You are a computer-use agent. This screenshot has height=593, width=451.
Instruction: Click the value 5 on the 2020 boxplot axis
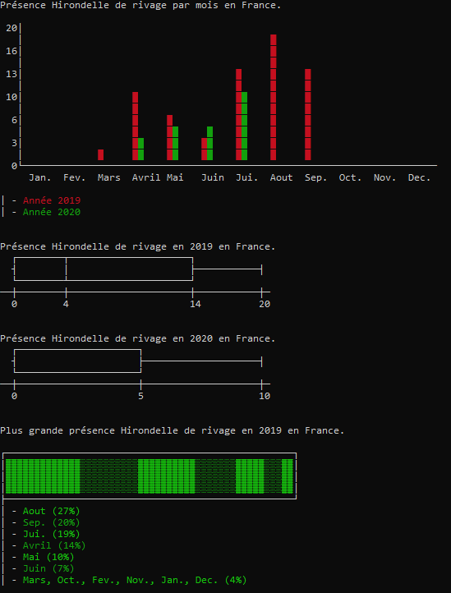(x=140, y=396)
